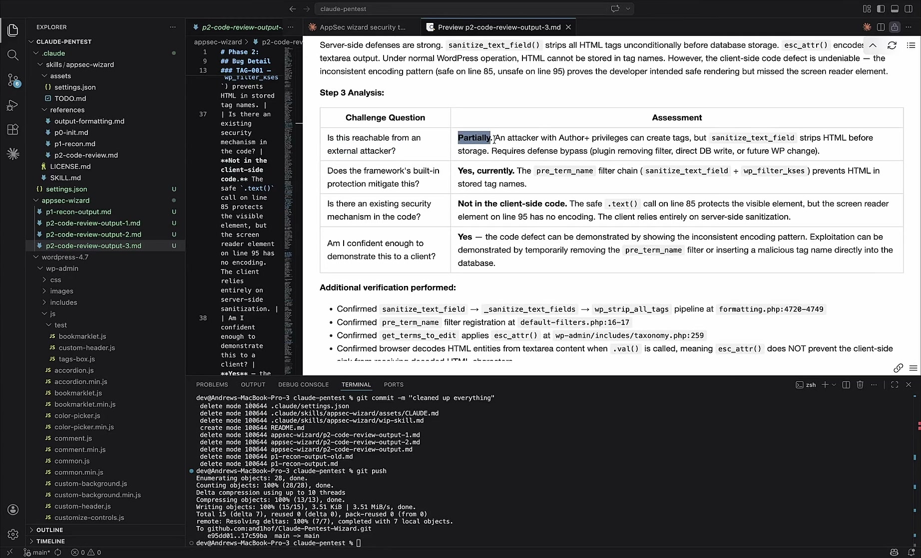Open the title bar chat dropdown chevron
This screenshot has width=921, height=558.
click(x=628, y=8)
